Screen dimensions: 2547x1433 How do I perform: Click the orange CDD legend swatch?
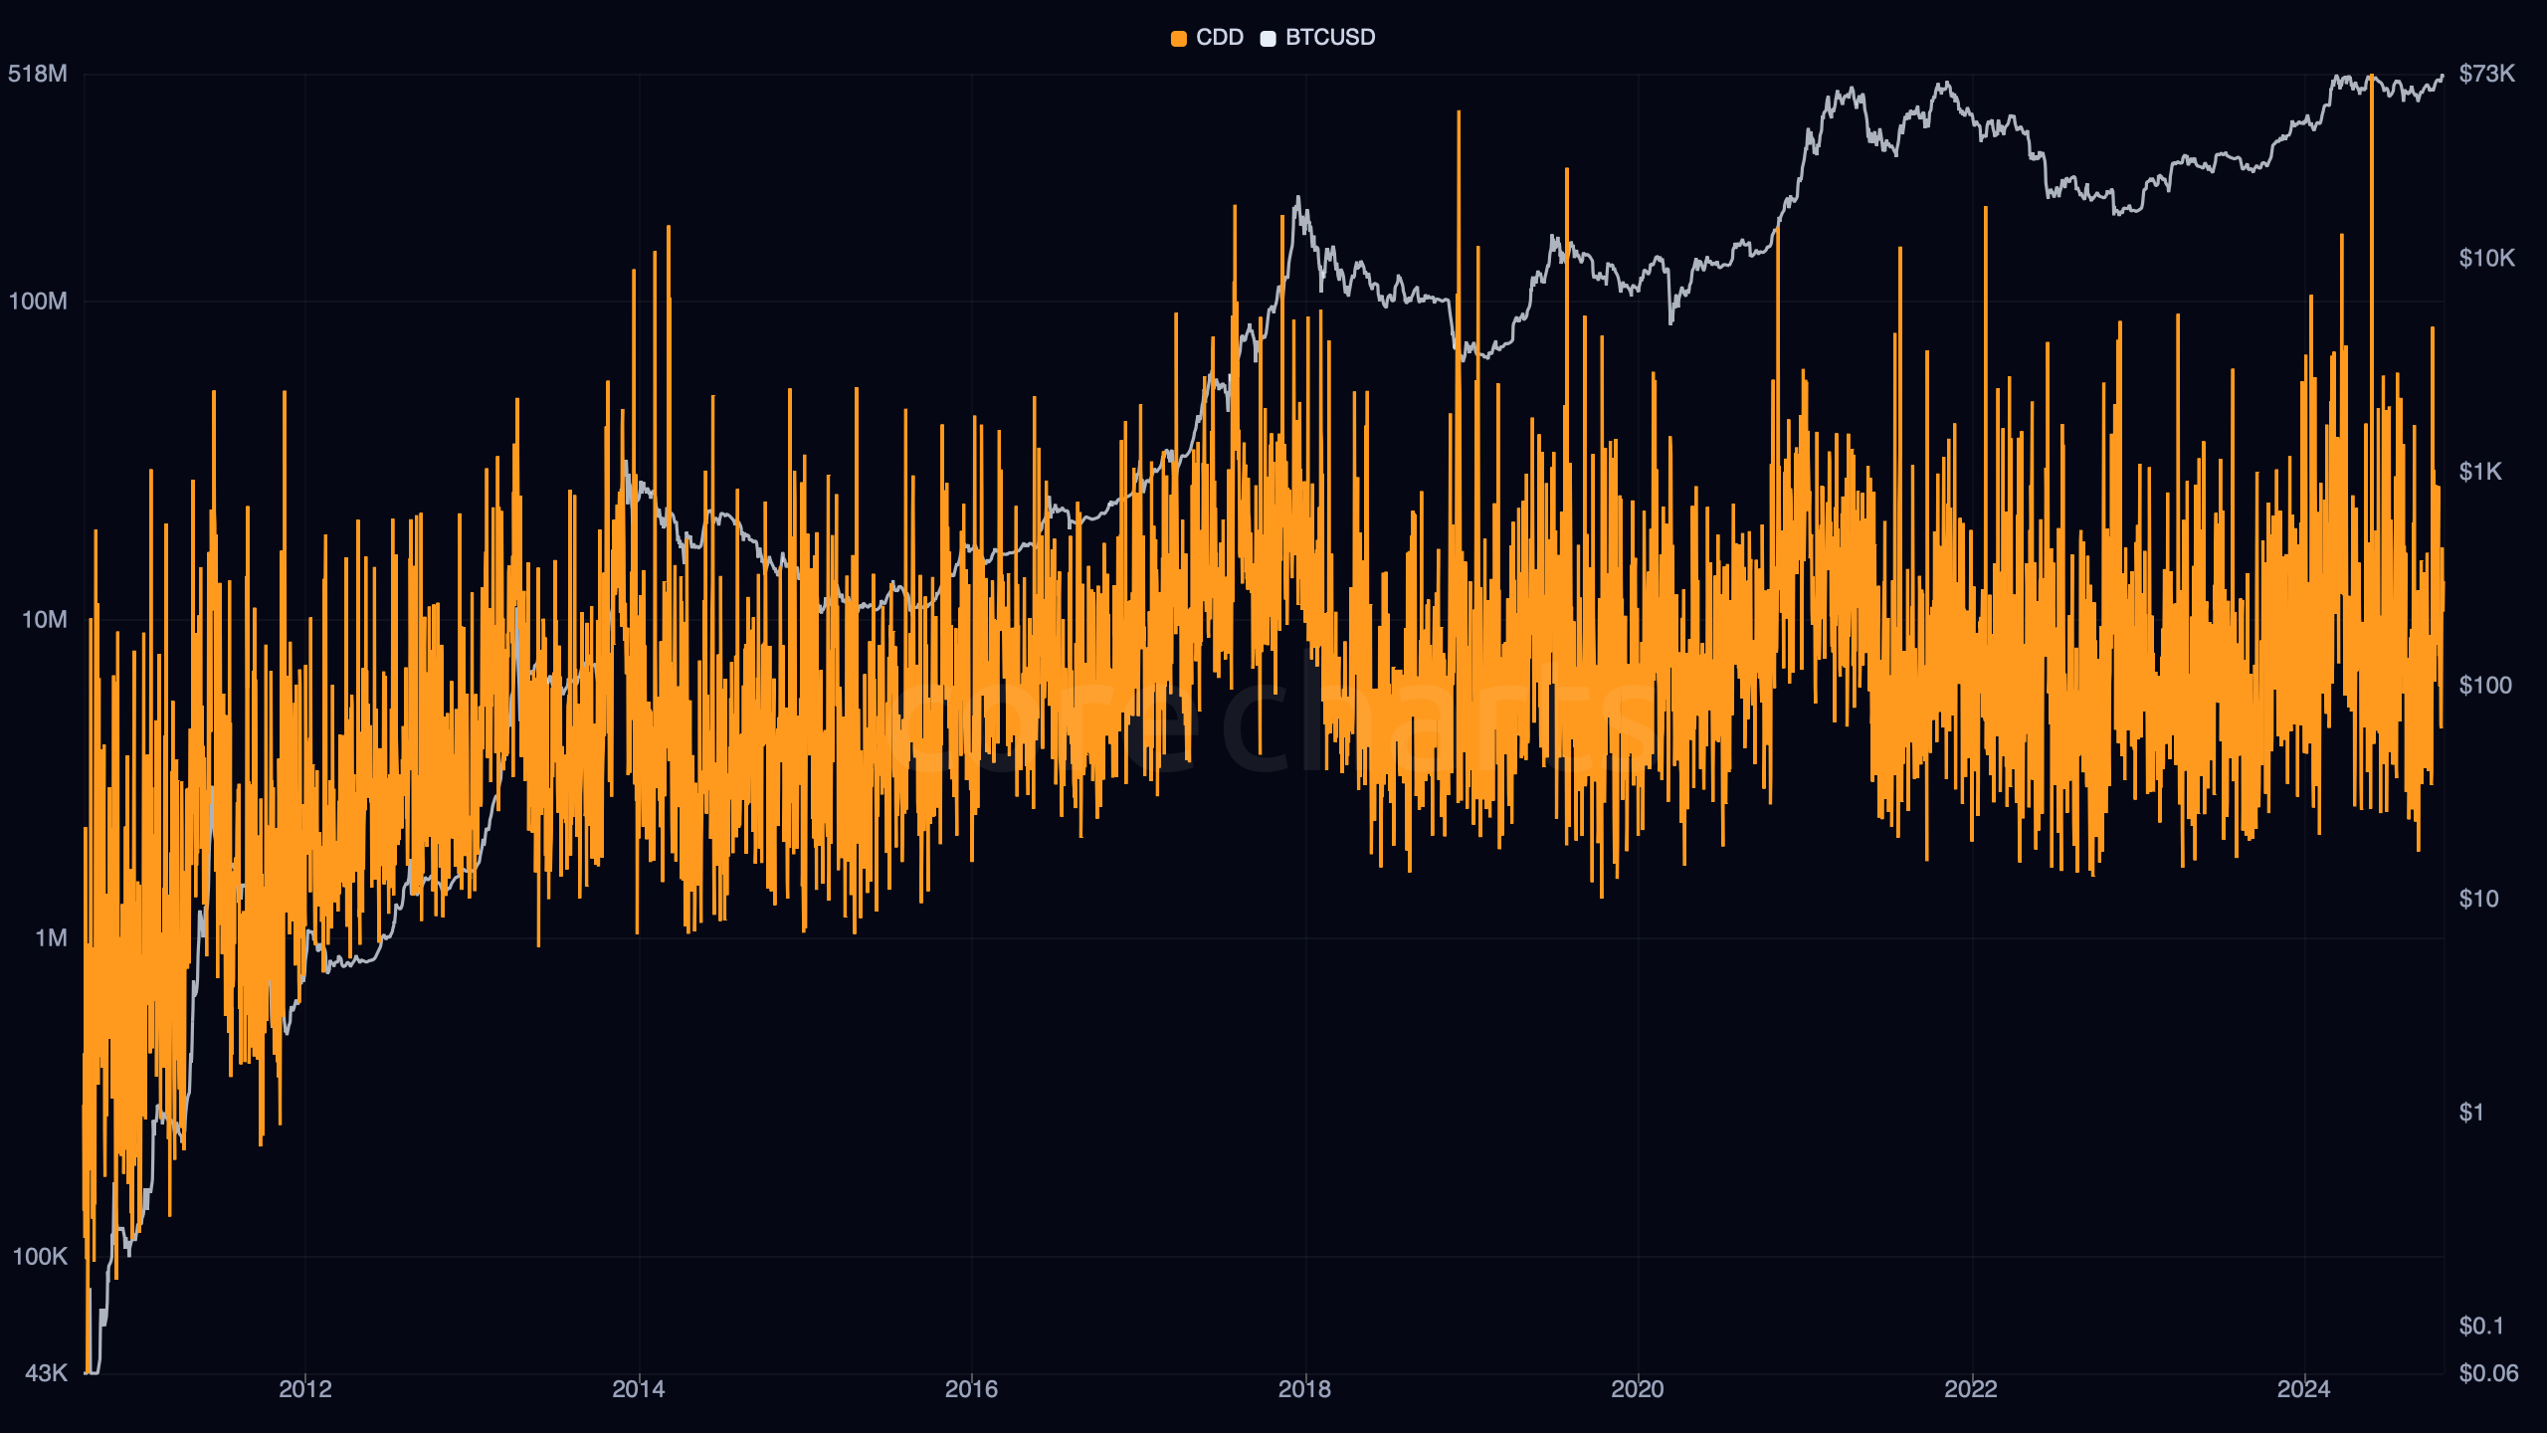tap(1179, 39)
